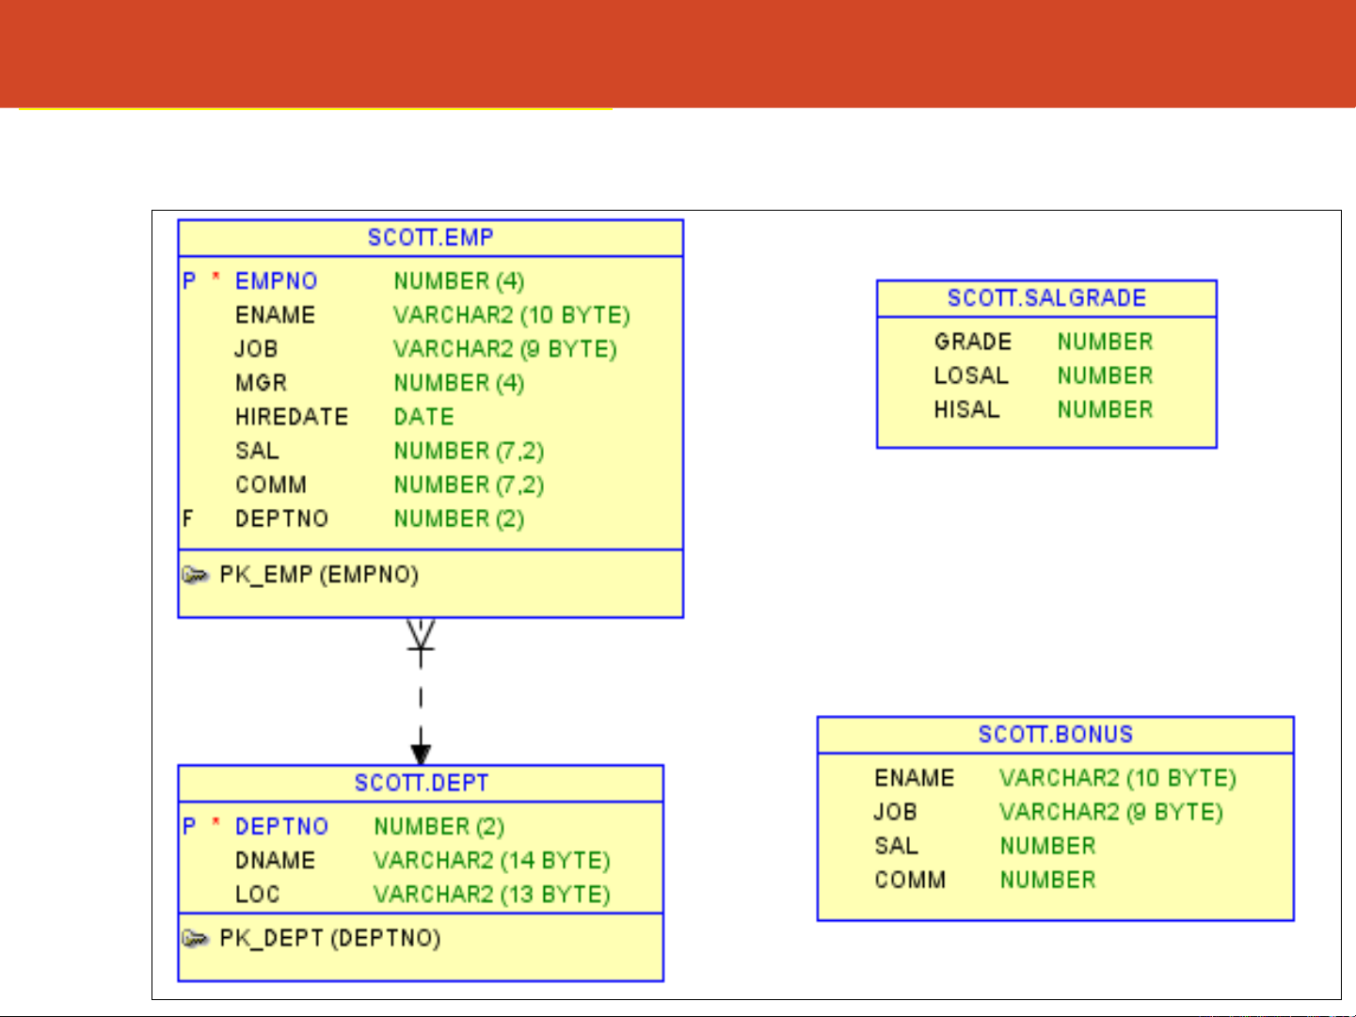
Task: Click the DNAME column in SCOTT.DEPT
Action: coord(275,860)
